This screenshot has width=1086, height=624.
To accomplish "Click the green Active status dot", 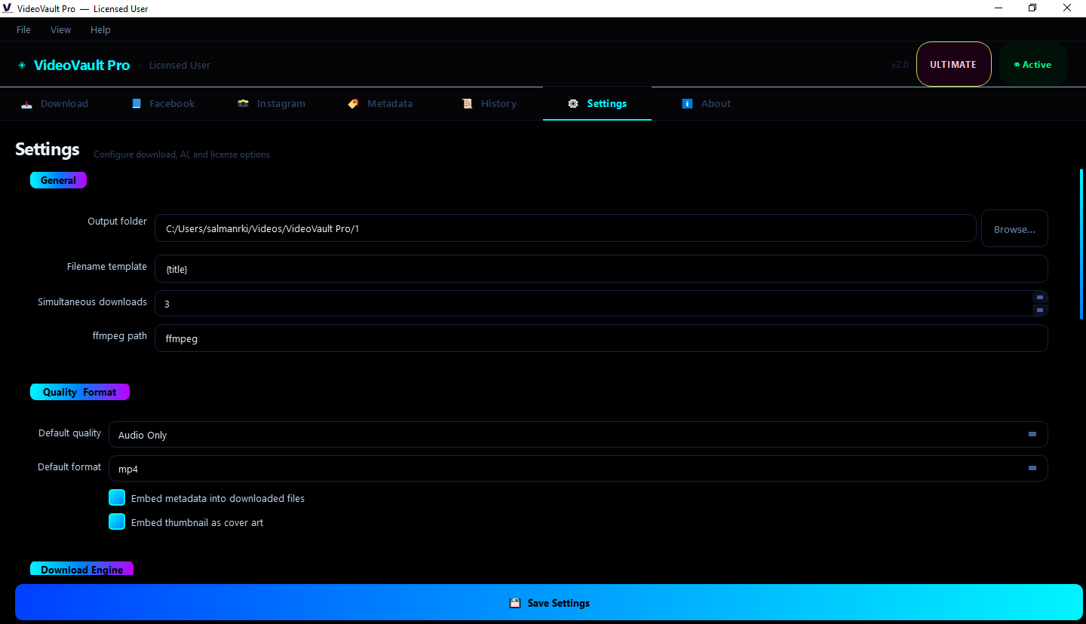I will [1017, 65].
